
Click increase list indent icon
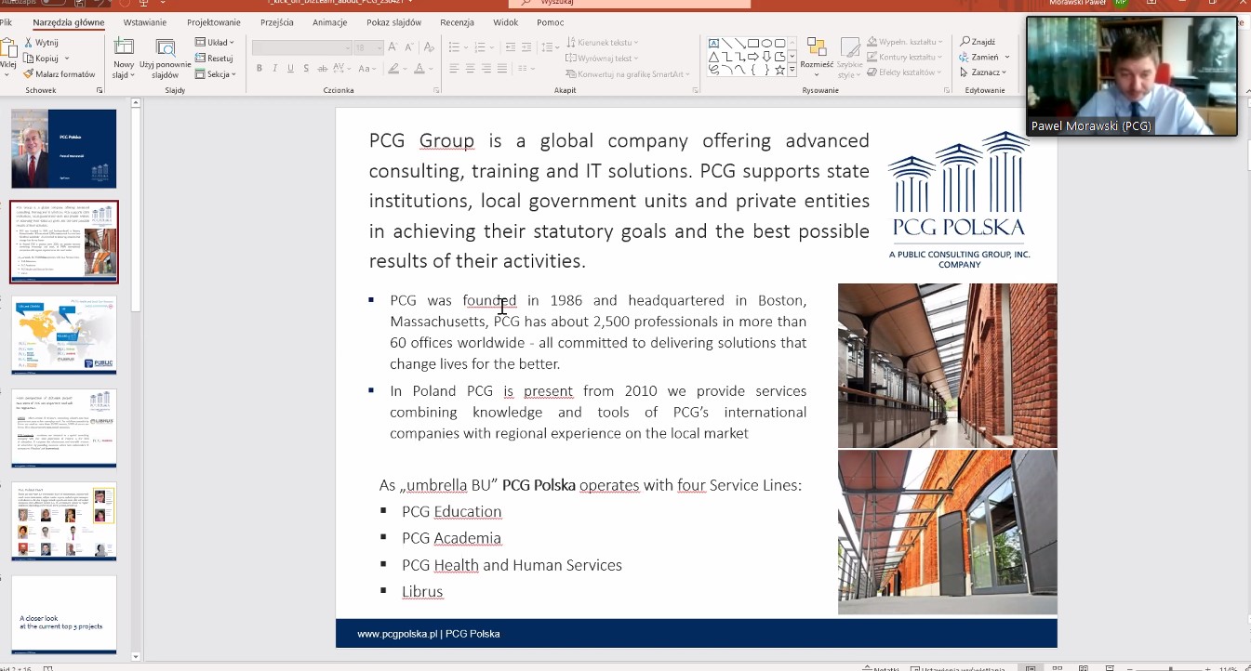point(526,47)
